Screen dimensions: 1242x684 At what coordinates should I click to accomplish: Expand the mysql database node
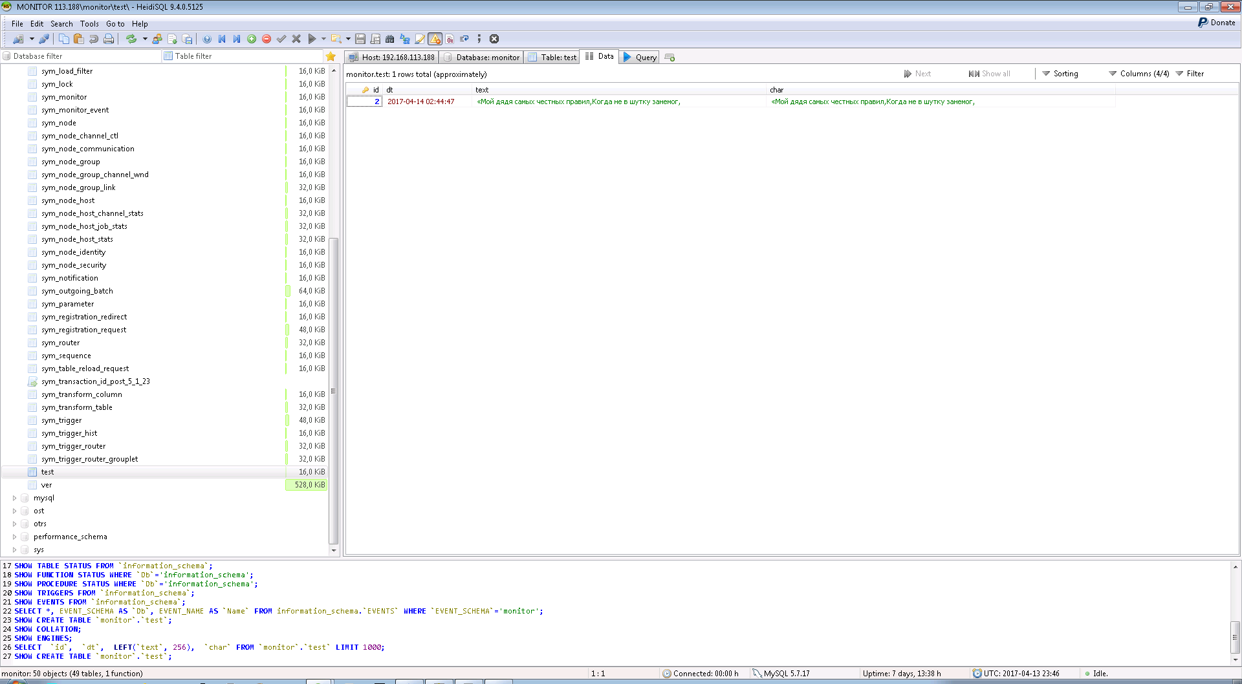[x=14, y=498]
